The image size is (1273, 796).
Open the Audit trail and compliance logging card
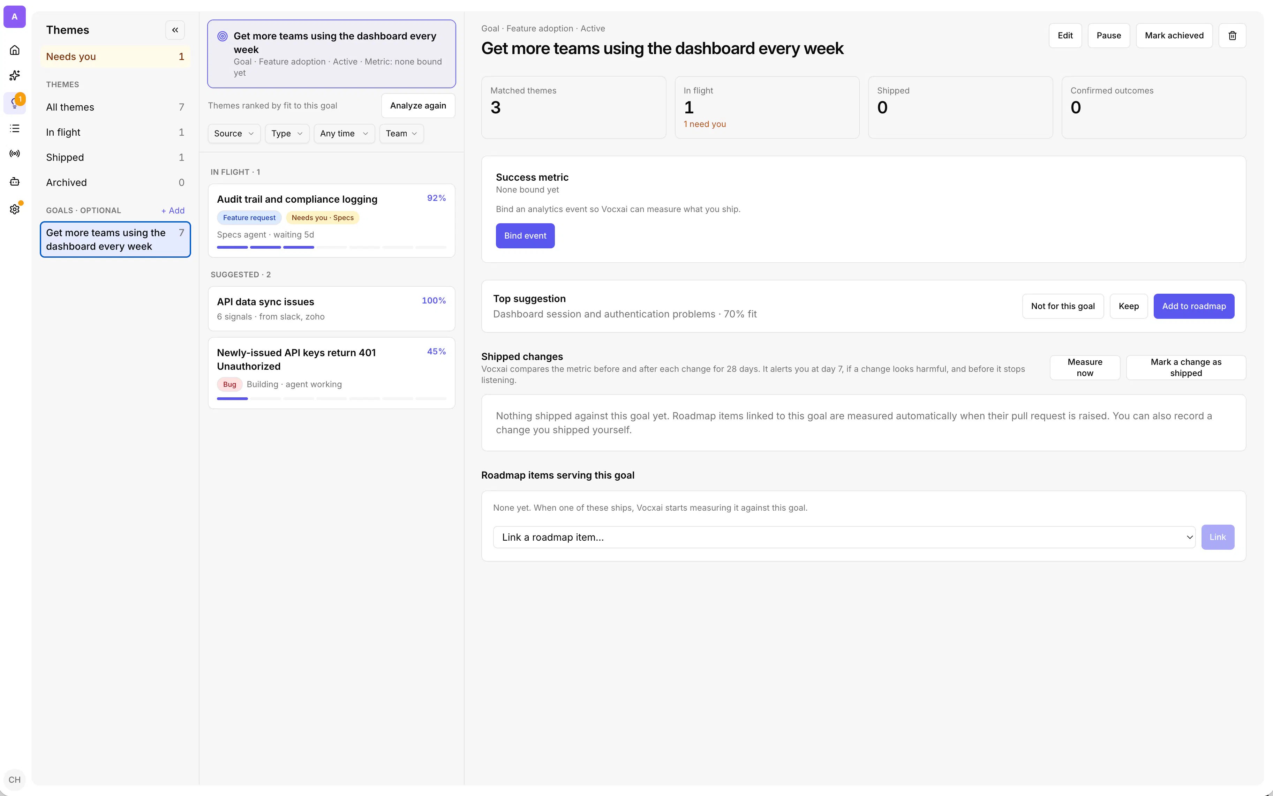[x=332, y=220]
